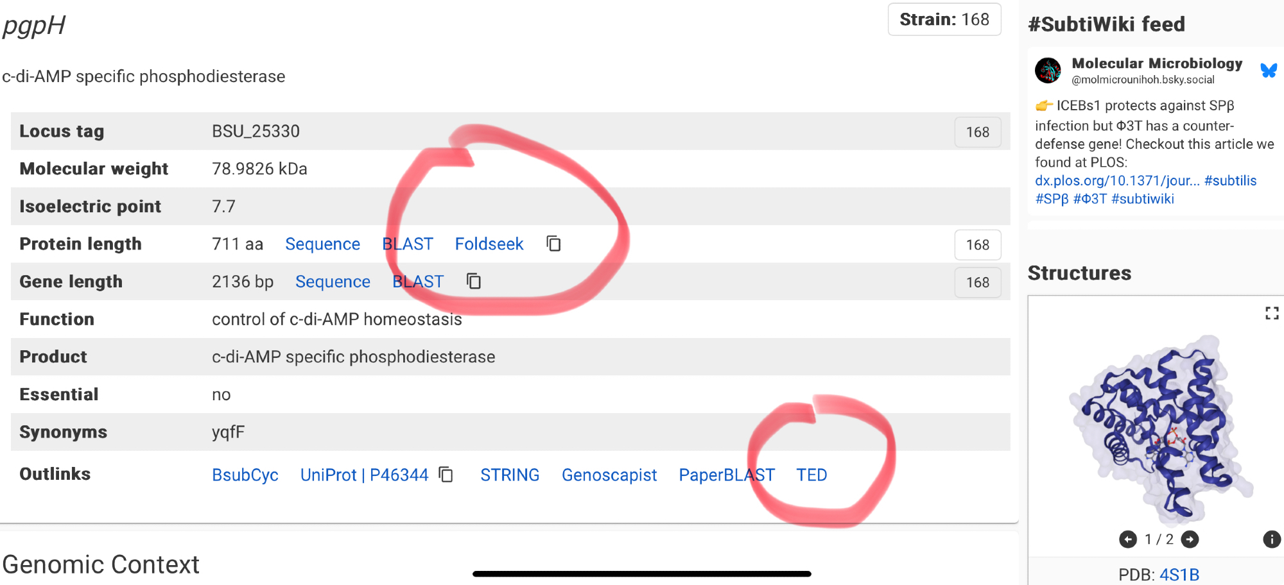Expand structure viewer to fullscreen
The width and height of the screenshot is (1284, 585).
[1271, 313]
